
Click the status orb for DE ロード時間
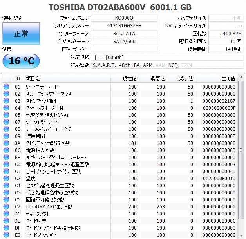[x=6, y=221]
